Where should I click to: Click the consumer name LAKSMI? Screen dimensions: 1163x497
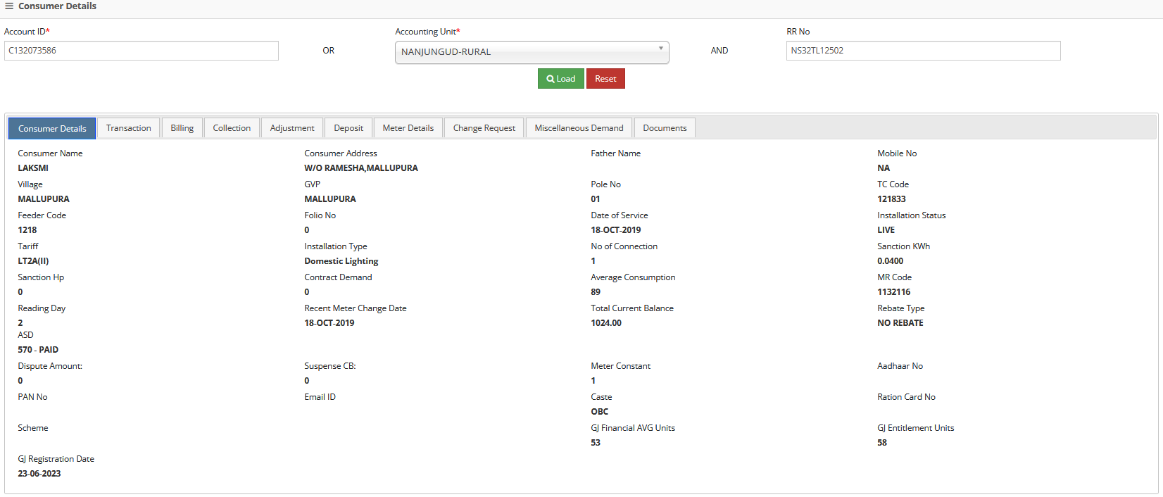click(x=33, y=168)
